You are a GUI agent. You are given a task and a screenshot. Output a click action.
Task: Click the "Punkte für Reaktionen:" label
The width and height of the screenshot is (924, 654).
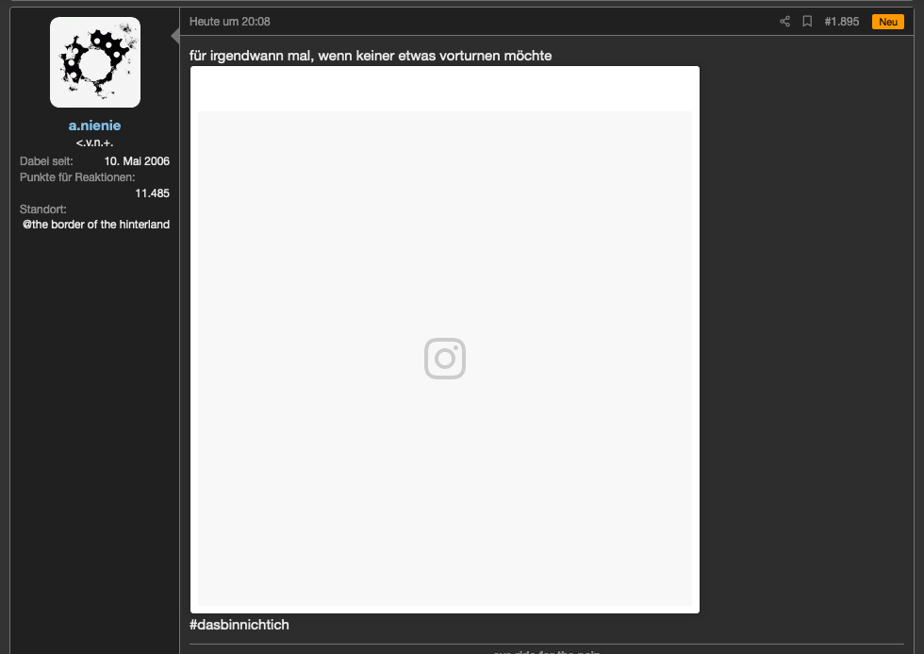(x=77, y=177)
